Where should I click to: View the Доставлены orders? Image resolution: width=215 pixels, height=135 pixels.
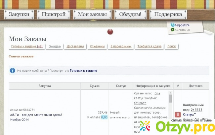75,47
